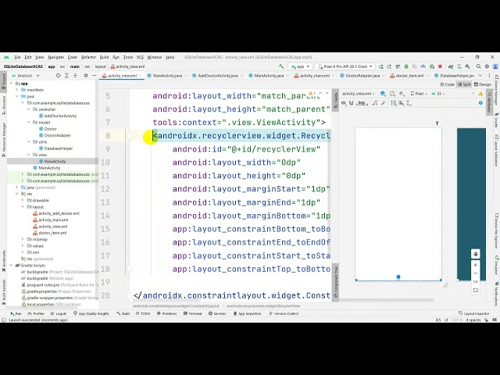The image size is (500, 375).
Task: Switch editor to Code view mode
Action: [x=447, y=84]
